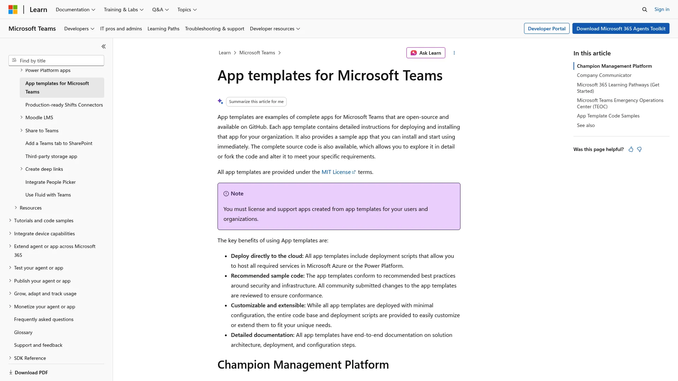Jump to App Template Code Samples

pos(608,116)
